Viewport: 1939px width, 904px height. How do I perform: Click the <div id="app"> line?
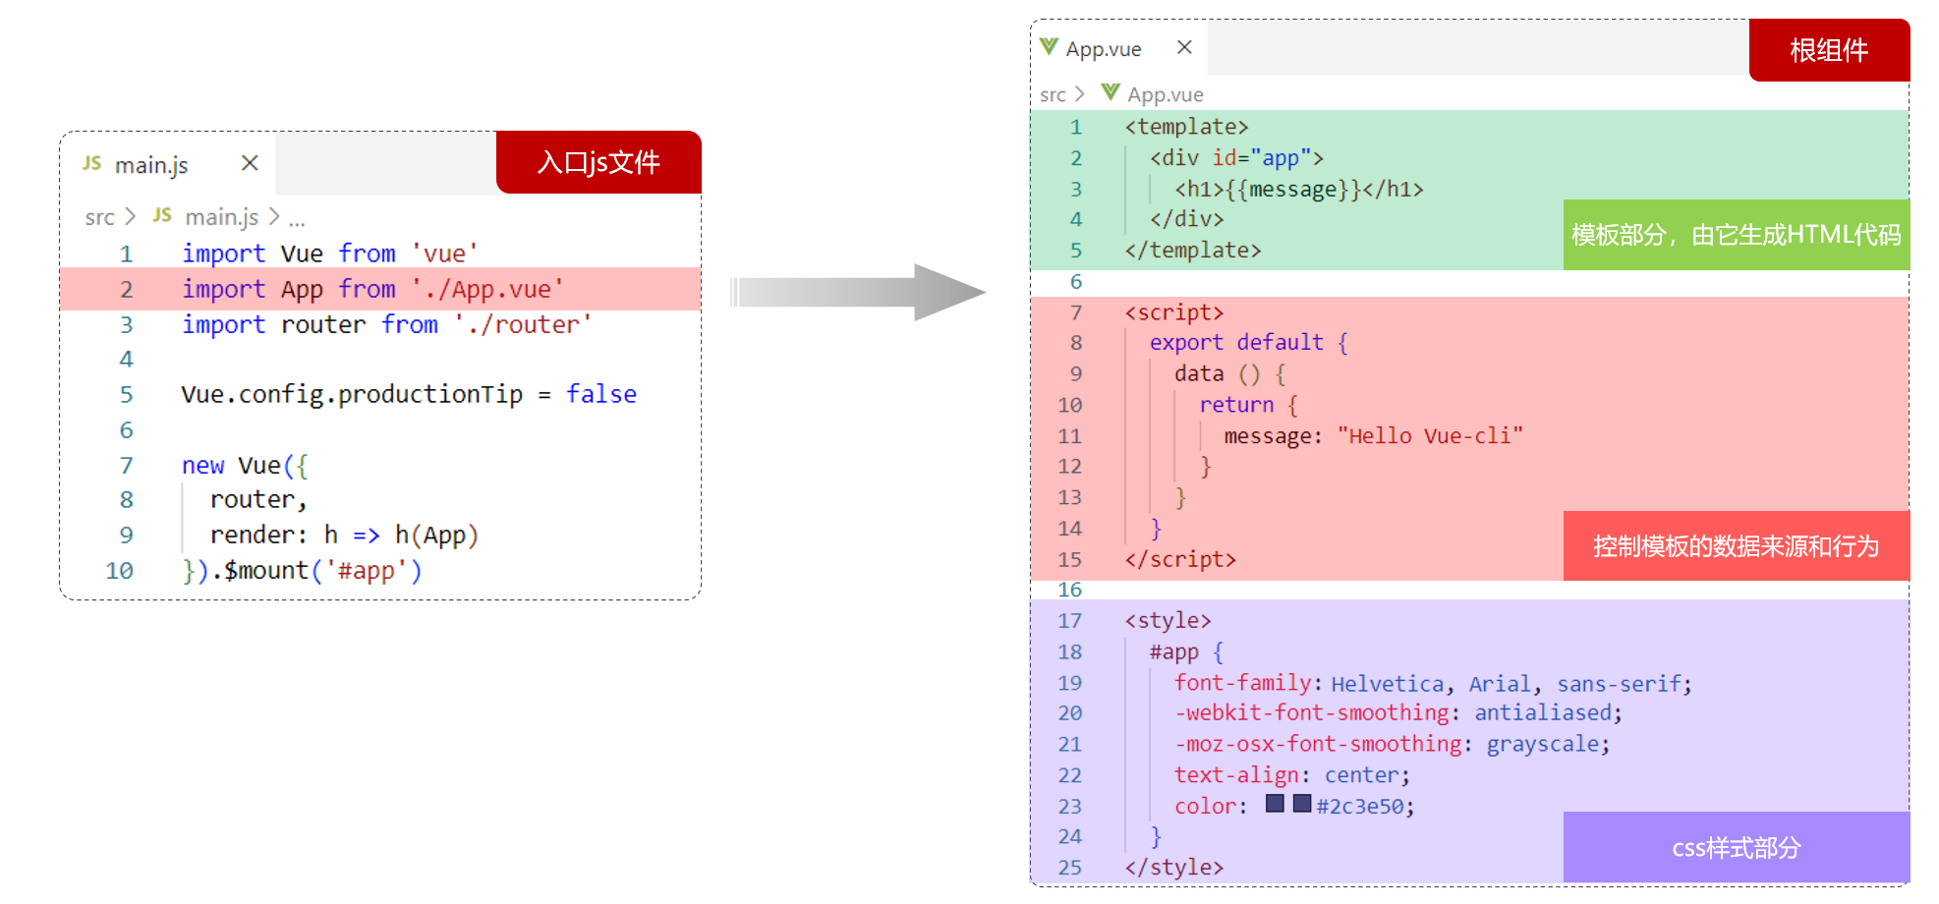(1236, 157)
